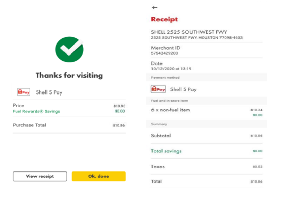285x197 pixels.
Task: Tap the Total amount $10.86 on receipt
Action: 256,181
